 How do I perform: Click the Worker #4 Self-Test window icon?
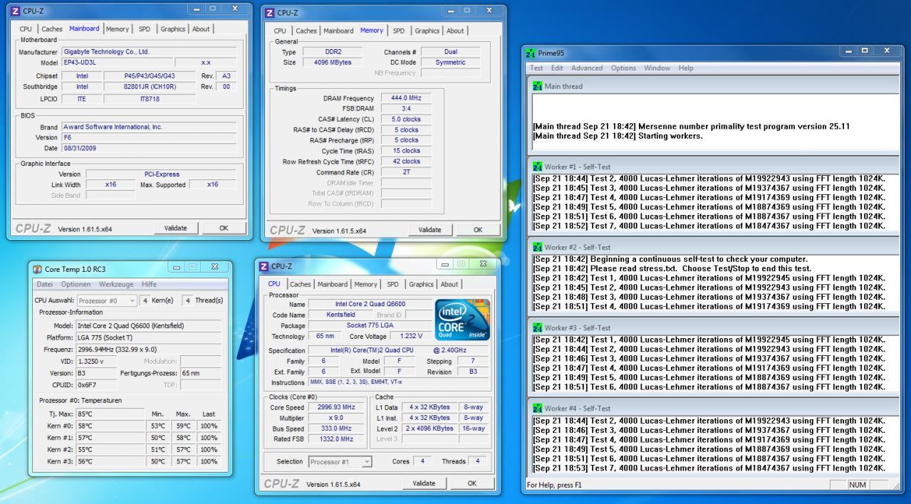[x=537, y=409]
